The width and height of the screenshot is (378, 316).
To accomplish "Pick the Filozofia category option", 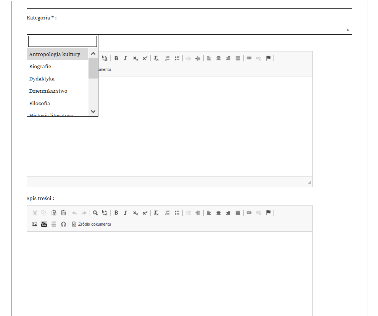I will pos(40,103).
